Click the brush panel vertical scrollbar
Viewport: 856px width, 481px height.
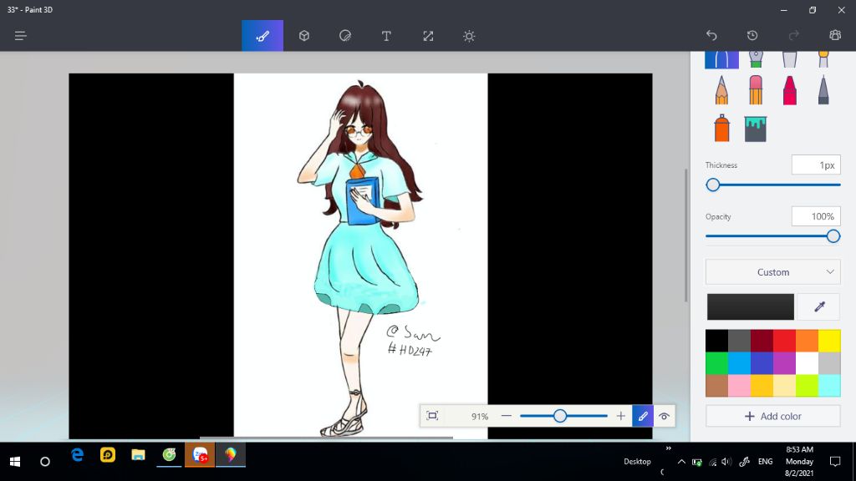coord(686,235)
